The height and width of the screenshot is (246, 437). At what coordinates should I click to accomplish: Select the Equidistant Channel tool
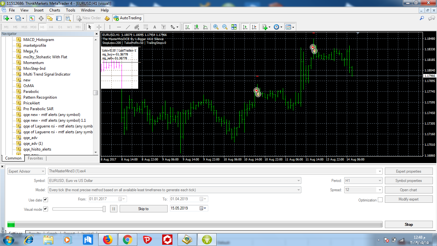point(137,27)
